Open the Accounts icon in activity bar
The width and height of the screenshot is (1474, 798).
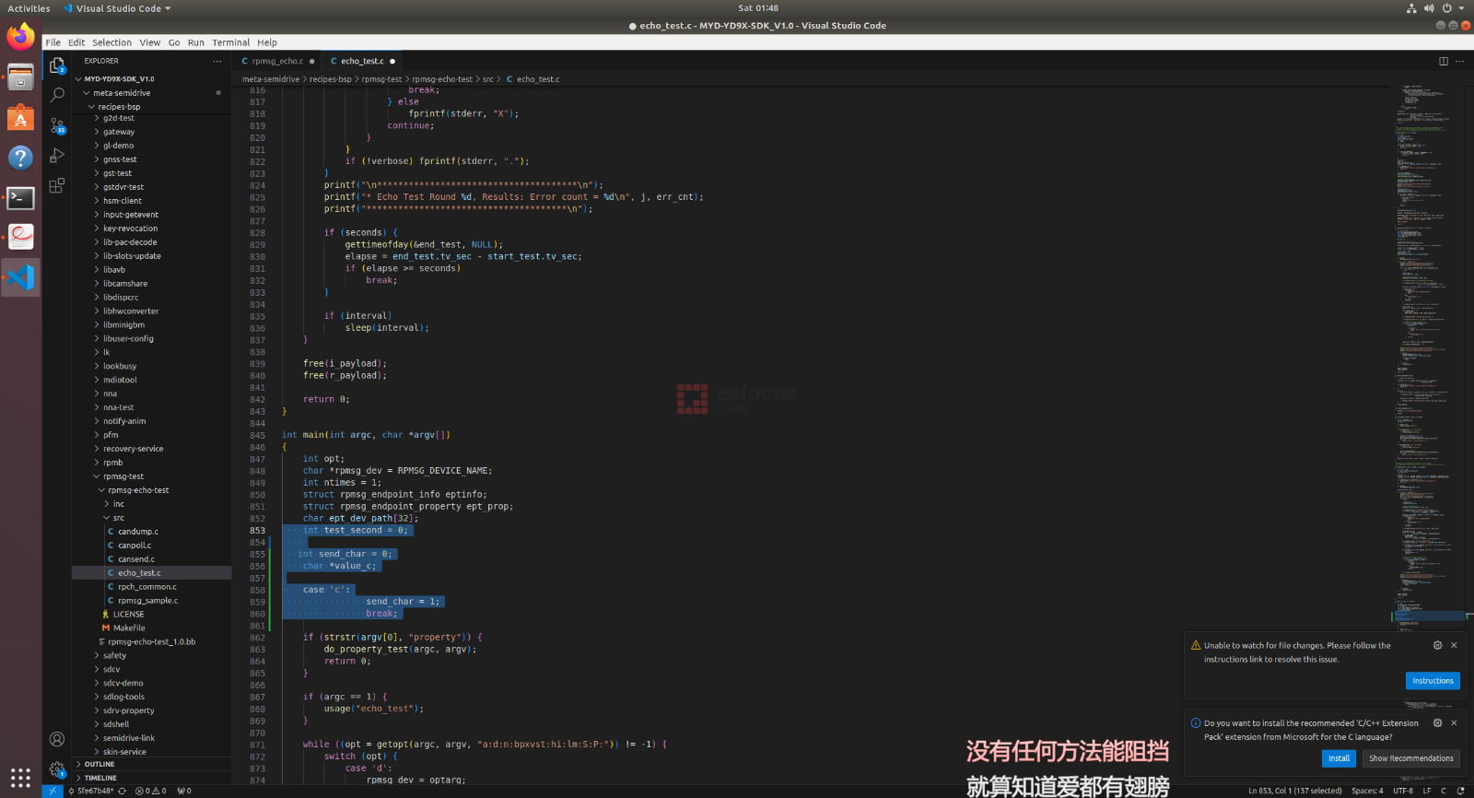(x=57, y=739)
